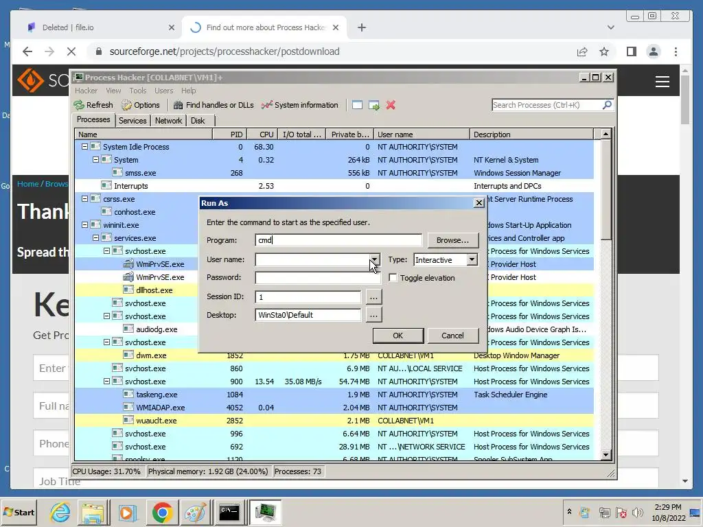
Task: Collapse svchost.exe node with PID 900
Action: coord(106,382)
